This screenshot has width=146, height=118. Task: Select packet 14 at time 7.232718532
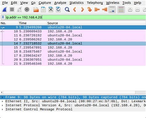[x=73, y=44]
